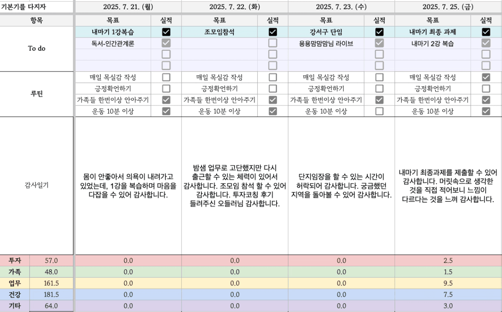Check 긍정확언하기 for July 21

pos(166,89)
